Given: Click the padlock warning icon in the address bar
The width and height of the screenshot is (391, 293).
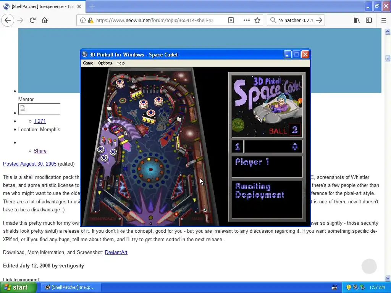Looking at the screenshot, I should click(91, 20).
